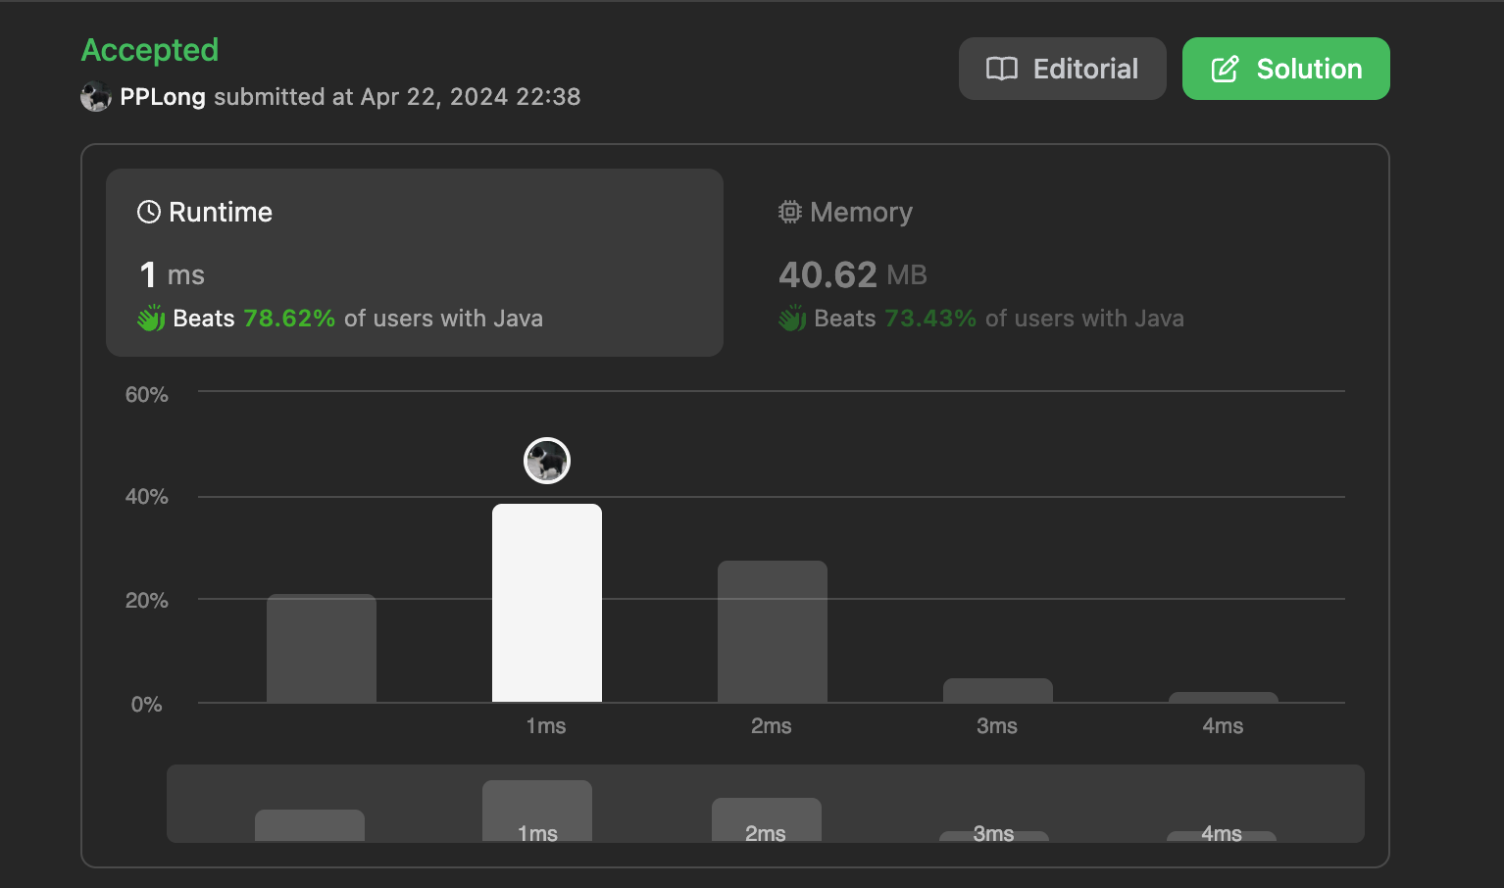
Task: Click the unlabeled first bar in the chart
Action: pyautogui.click(x=322, y=648)
